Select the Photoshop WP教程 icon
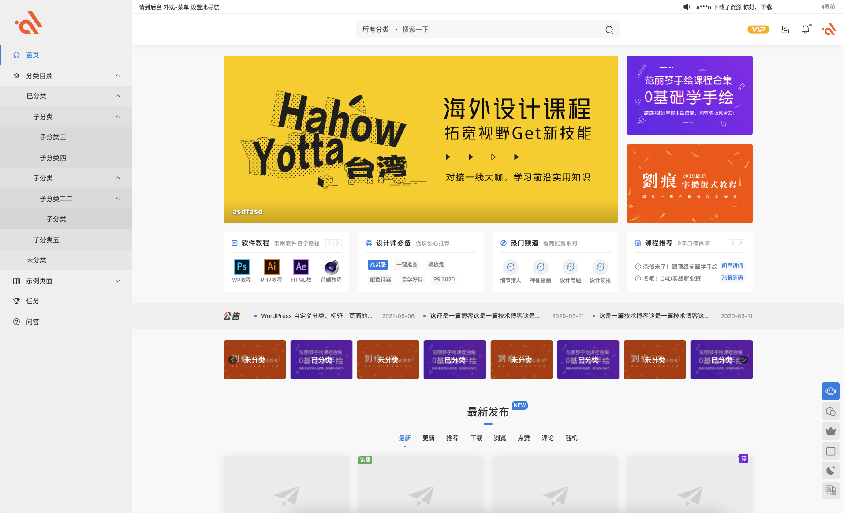This screenshot has height=513, width=844. 241,266
